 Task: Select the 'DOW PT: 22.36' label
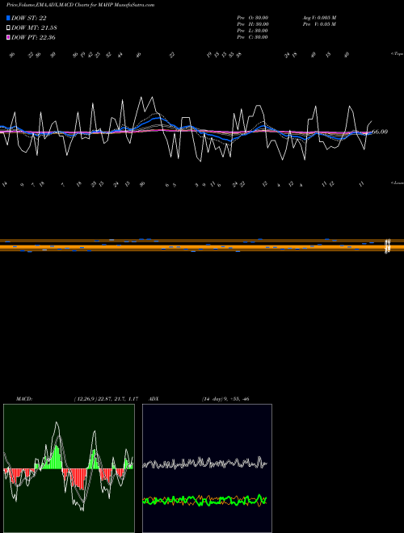pyautogui.click(x=33, y=37)
